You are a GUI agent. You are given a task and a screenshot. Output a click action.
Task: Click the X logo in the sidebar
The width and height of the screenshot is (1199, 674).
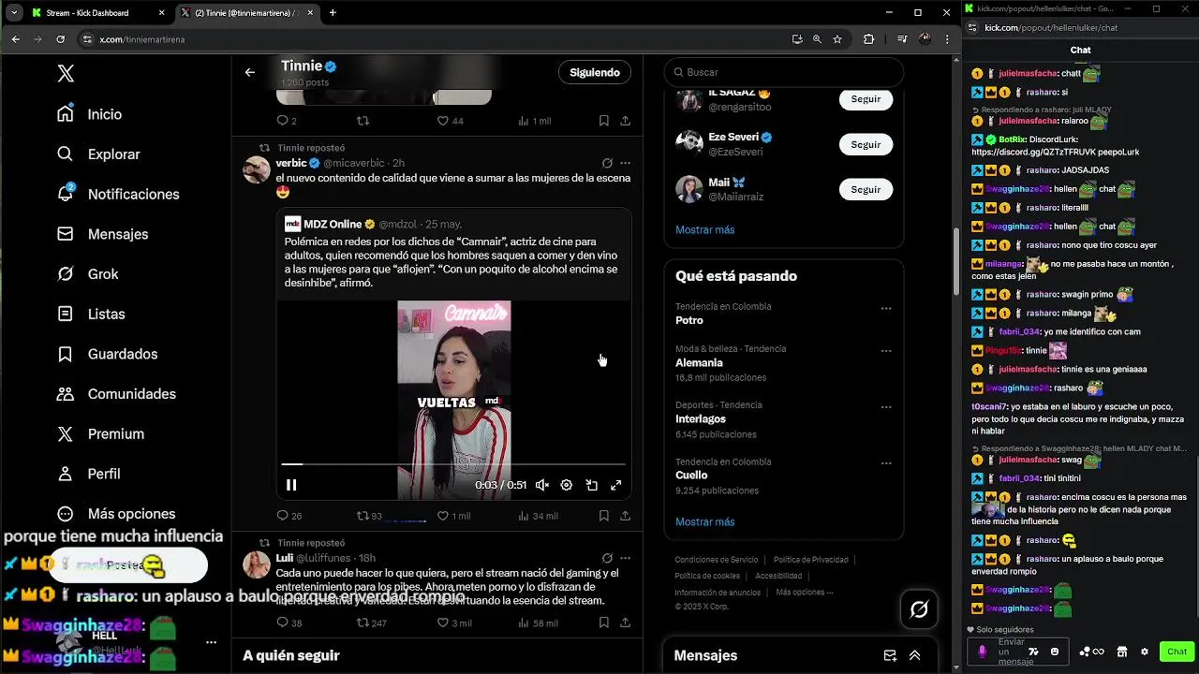coord(66,74)
